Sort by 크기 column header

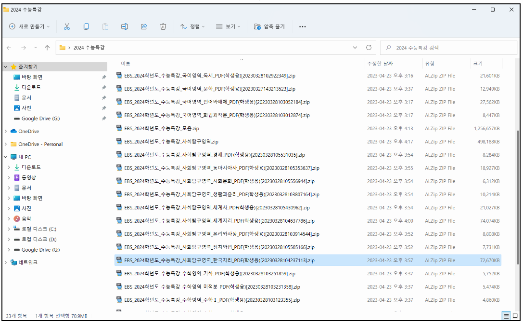click(x=478, y=64)
